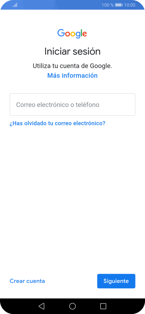
Task: Tap the blue Siguiente button
Action: tap(116, 281)
